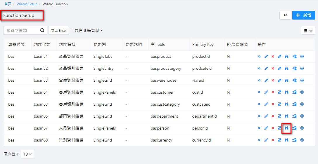
Task: Click the 功能代號 column header
Action: coord(42,45)
